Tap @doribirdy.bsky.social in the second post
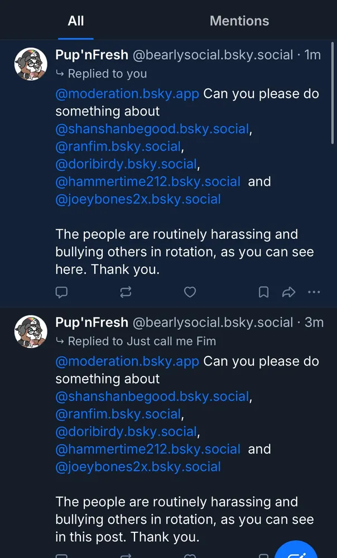 126,432
